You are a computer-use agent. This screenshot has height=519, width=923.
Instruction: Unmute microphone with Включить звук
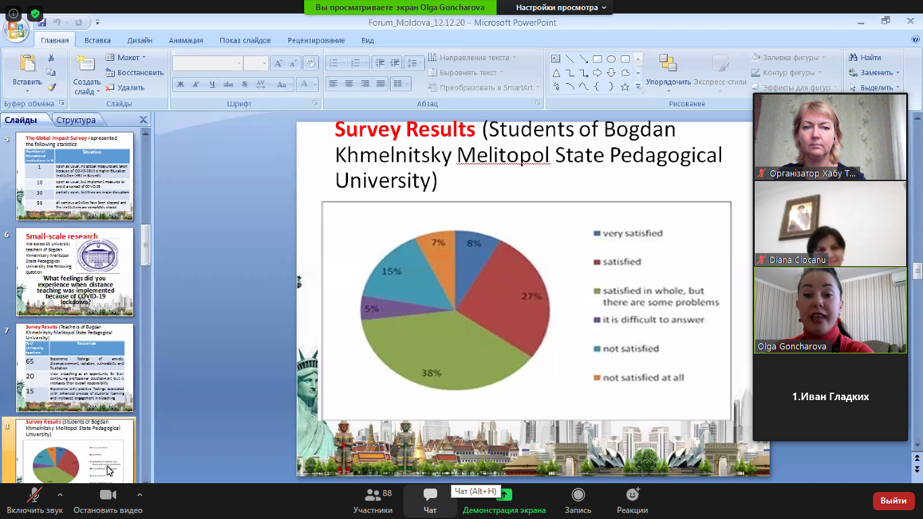pyautogui.click(x=34, y=496)
